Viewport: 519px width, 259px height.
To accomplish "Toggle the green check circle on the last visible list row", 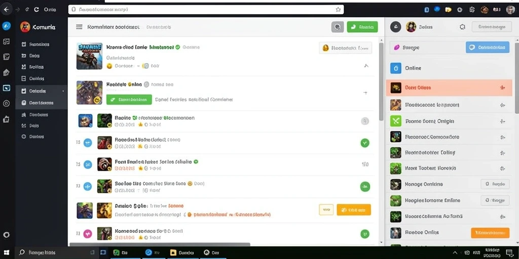I will [365, 234].
